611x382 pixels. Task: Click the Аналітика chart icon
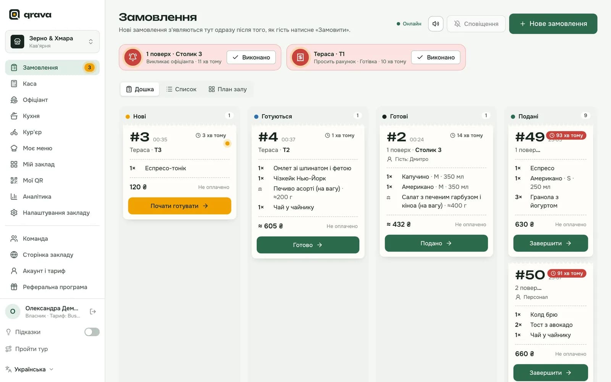click(14, 196)
